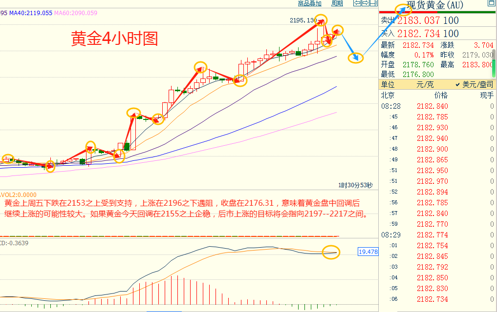The width and height of the screenshot is (497, 312).
Task: Click the 1时30分53秒 countdown label
Action: click(x=355, y=185)
